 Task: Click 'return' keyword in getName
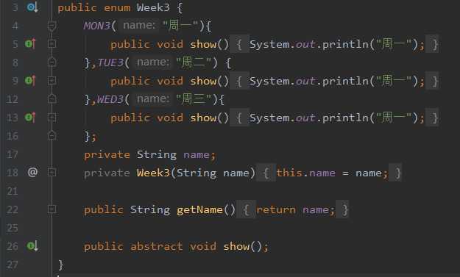coord(276,210)
